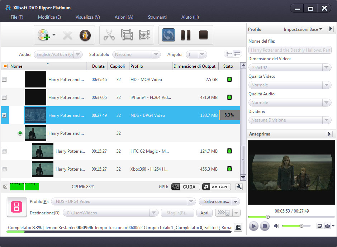
Task: Close the CPU graph panel
Action: coord(5,186)
